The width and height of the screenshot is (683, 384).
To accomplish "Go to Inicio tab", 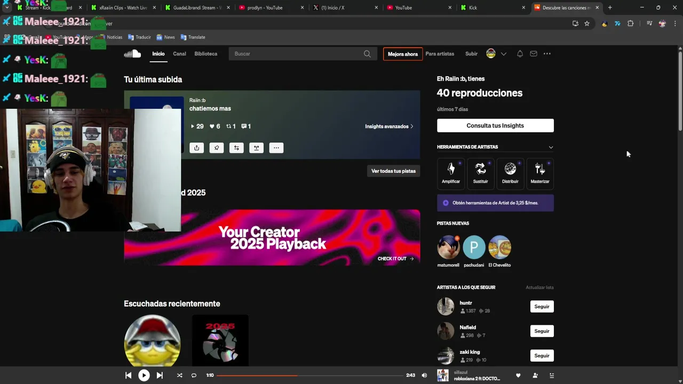I will (158, 54).
